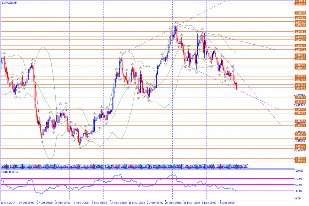Select the 1.19381 price level tag
309x206 pixels.
point(300,32)
